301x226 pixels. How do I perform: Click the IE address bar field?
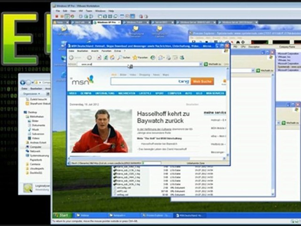click(x=138, y=64)
